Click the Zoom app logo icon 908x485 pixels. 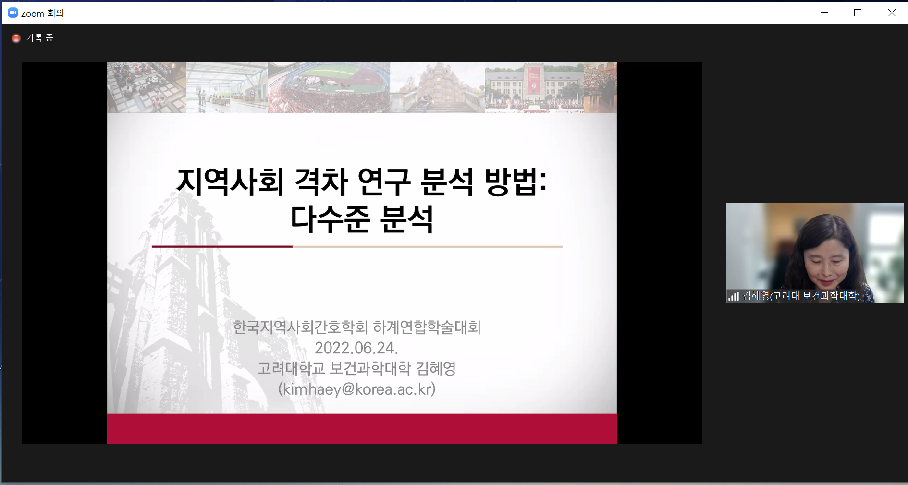point(13,13)
